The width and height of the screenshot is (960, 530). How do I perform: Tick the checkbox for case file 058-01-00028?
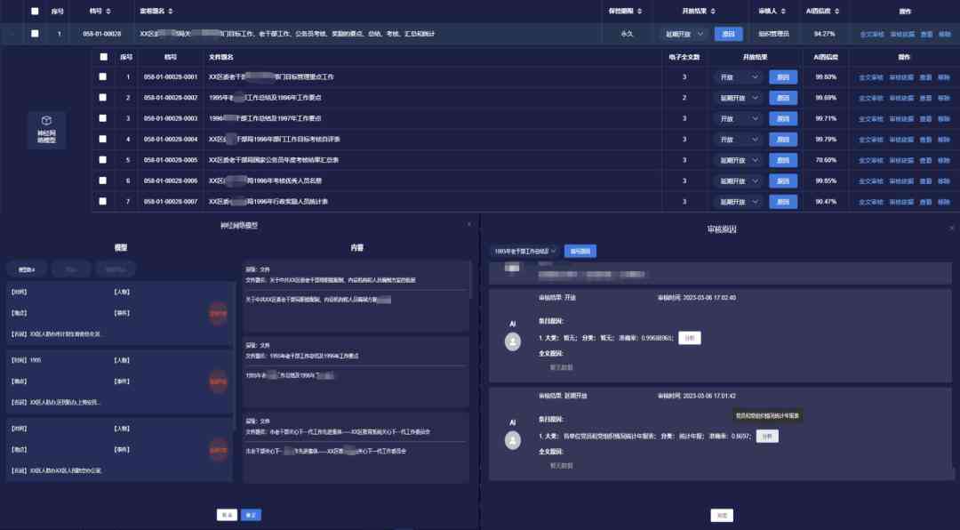(x=35, y=34)
